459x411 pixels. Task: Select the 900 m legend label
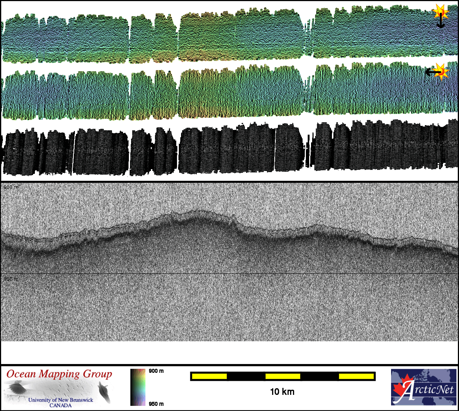click(x=156, y=371)
